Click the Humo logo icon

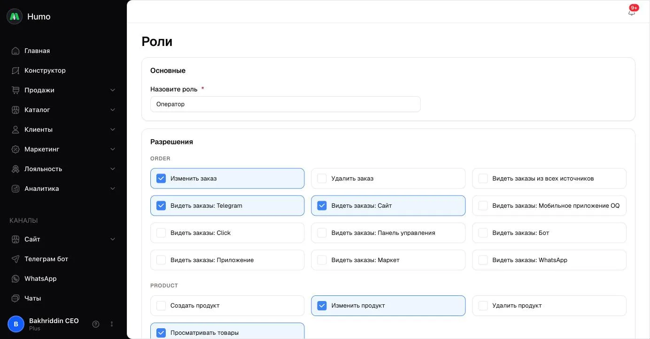15,16
